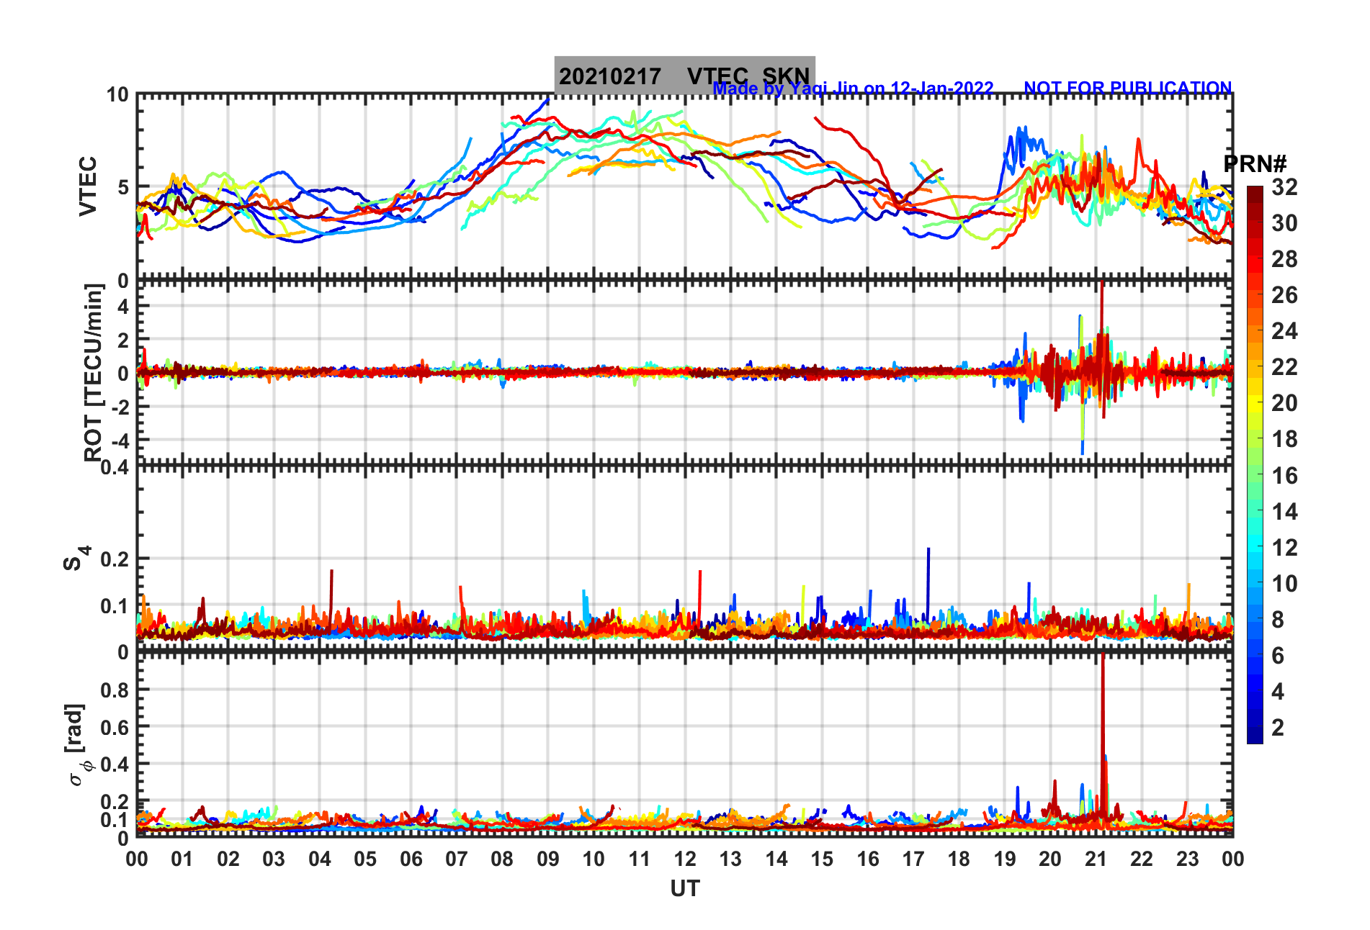
Task: Select the 'Made by Yaqi Jin on 12-Jan-2022' annotation
Action: [853, 89]
